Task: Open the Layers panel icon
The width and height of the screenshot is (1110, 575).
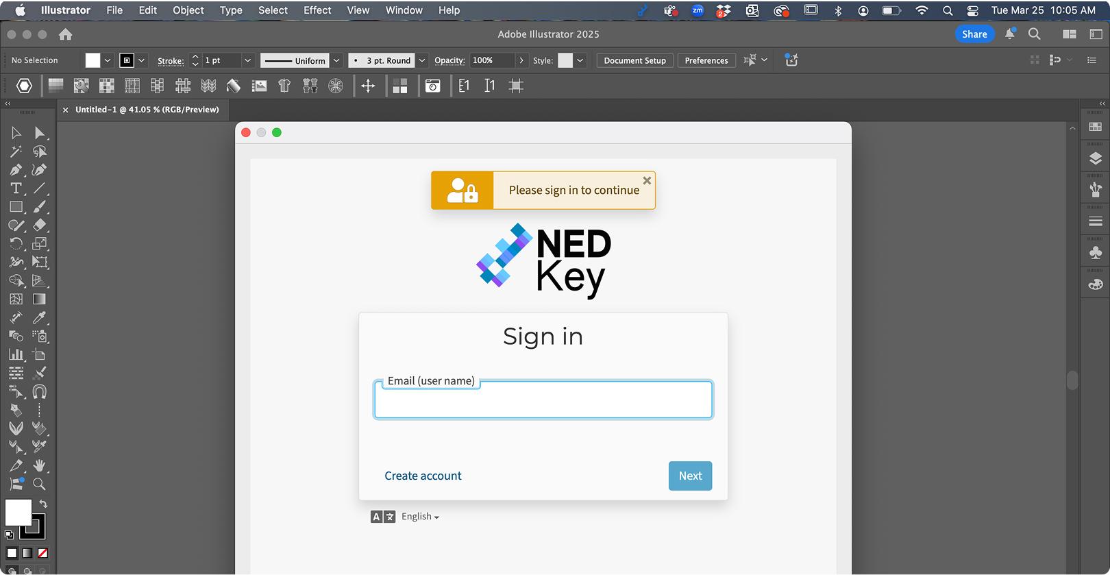Action: [x=1096, y=159]
